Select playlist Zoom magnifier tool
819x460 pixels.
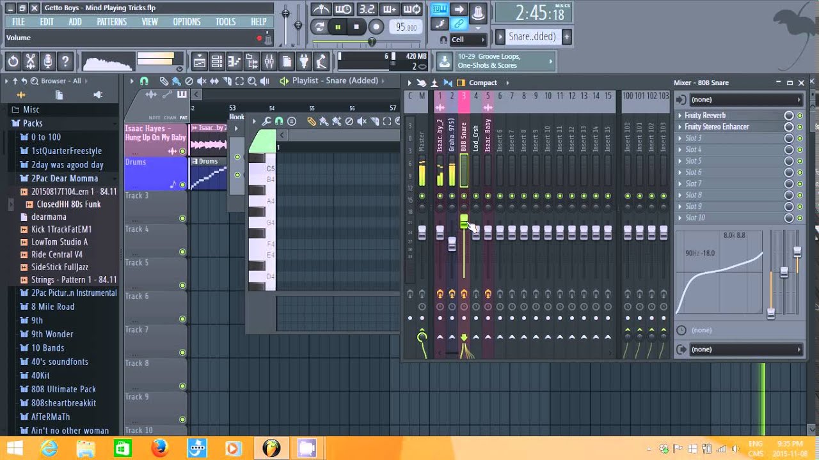[x=252, y=81]
